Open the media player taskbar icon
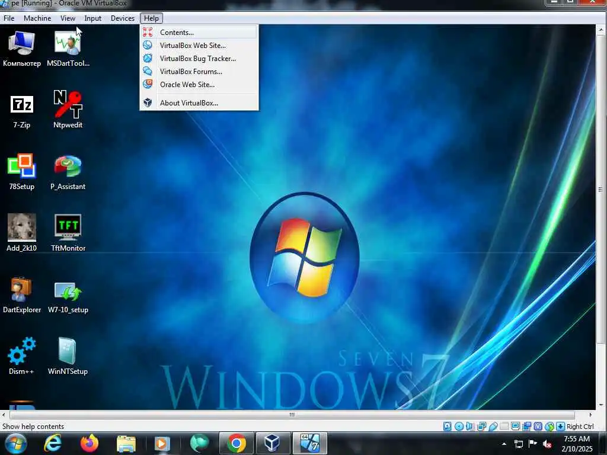Image resolution: width=607 pixels, height=455 pixels. tap(162, 444)
